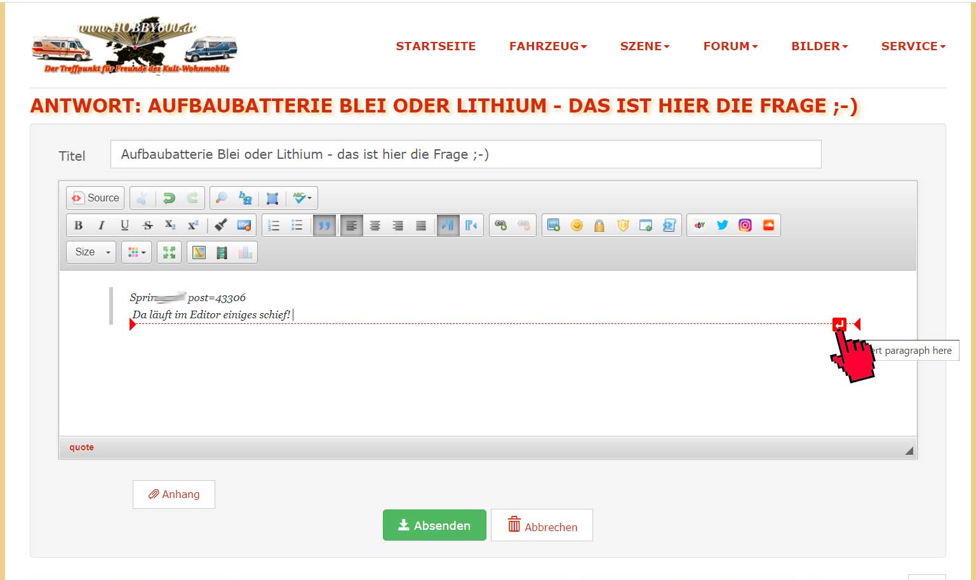The image size is (976, 580).
Task: Open Find with the magnifier icon
Action: [x=221, y=198]
